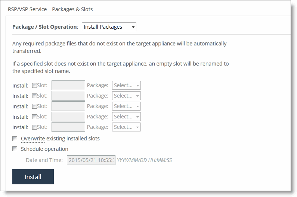Enable the second Install row checkbox
The width and height of the screenshot is (297, 197).
34,96
